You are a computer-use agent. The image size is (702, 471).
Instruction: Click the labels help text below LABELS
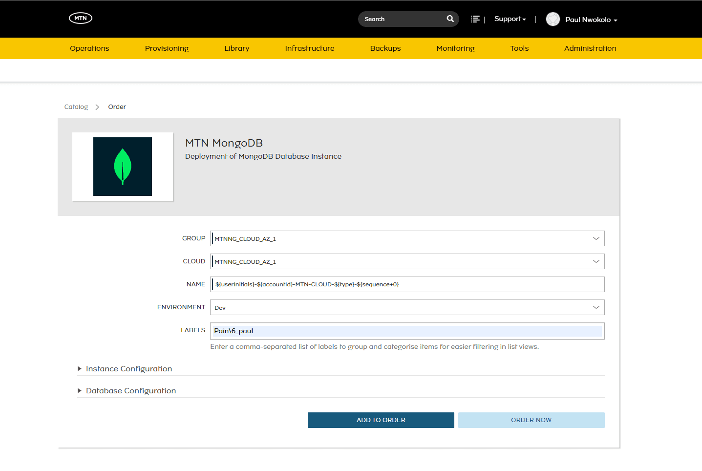[375, 347]
